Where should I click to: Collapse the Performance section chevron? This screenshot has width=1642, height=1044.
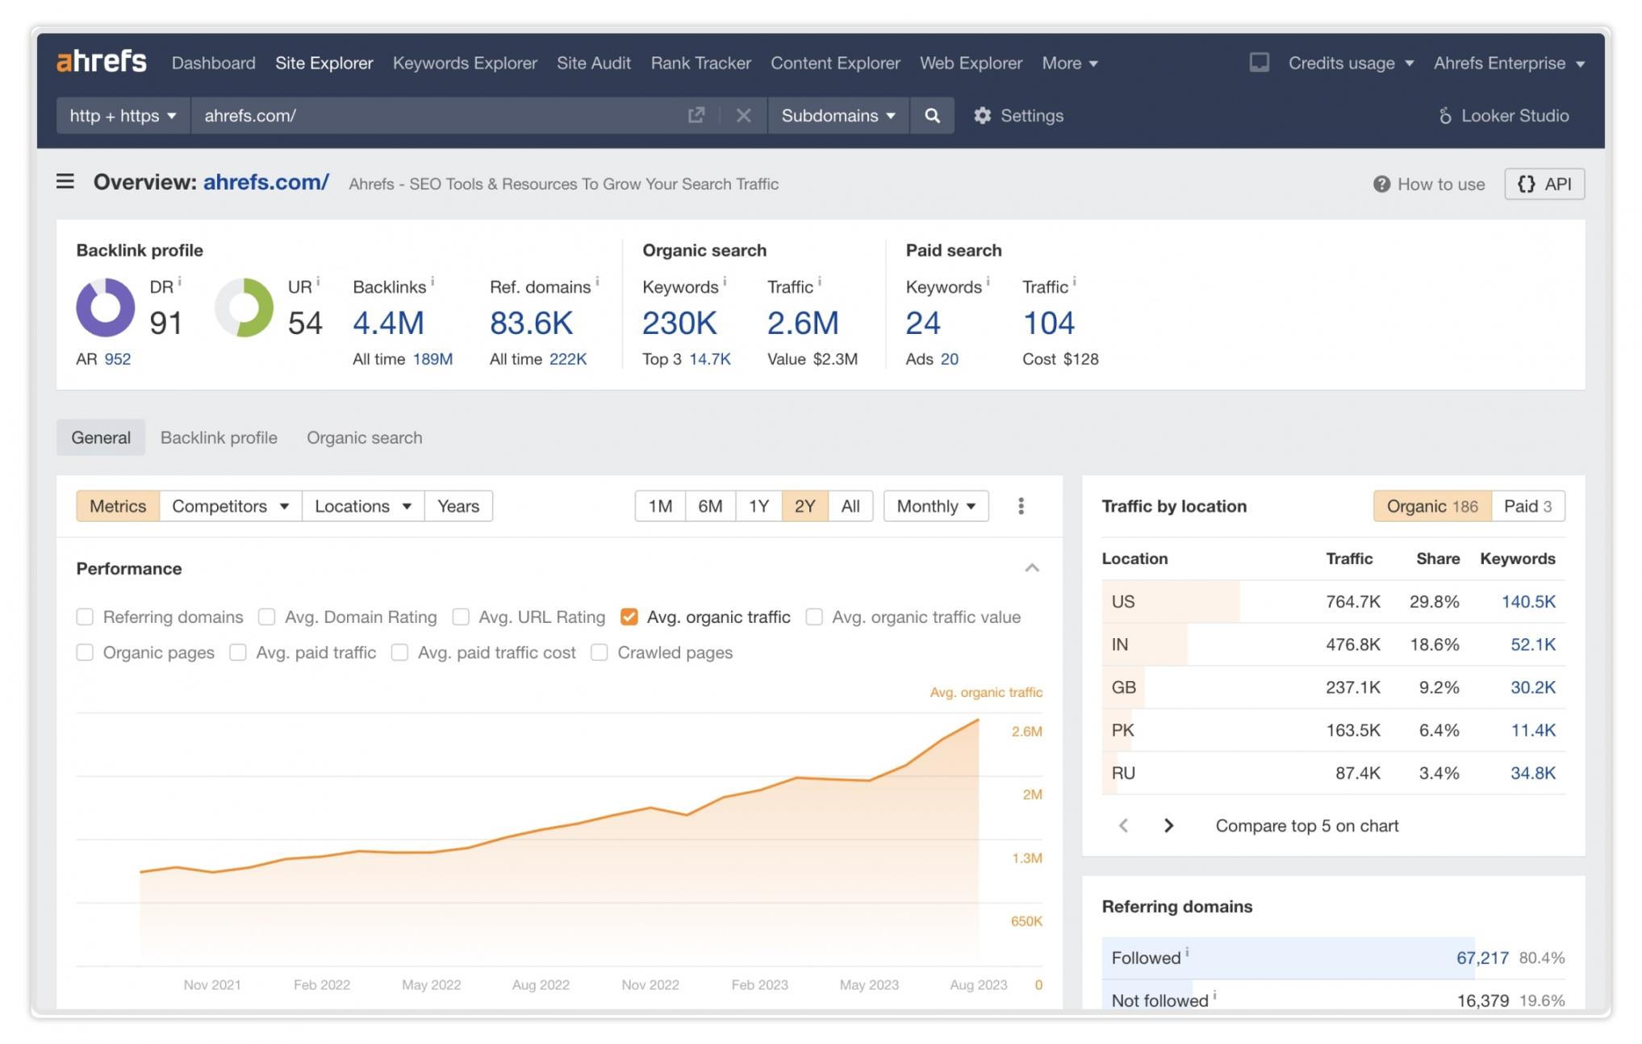point(1031,569)
